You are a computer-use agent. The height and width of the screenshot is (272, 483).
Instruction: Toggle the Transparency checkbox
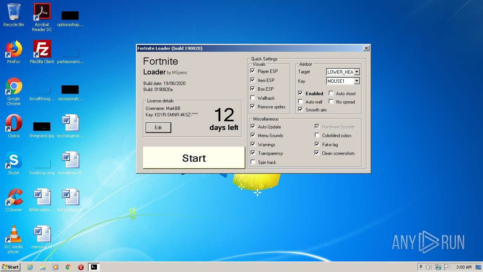(x=253, y=153)
